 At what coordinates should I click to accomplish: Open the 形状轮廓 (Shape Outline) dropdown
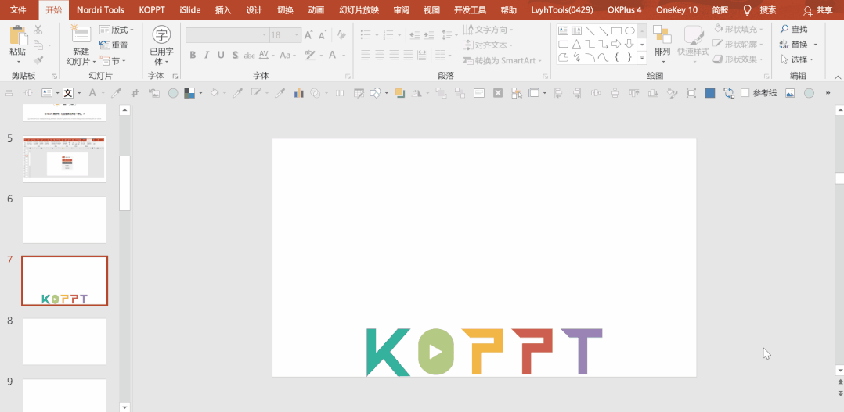pyautogui.click(x=738, y=44)
